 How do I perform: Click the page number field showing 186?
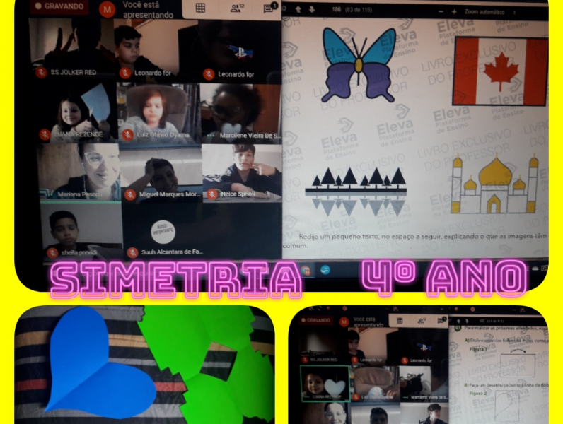coord(337,10)
